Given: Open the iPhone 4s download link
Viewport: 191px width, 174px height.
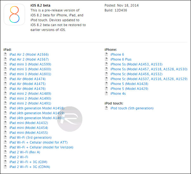Looking at the screenshot, I should 118,94.
